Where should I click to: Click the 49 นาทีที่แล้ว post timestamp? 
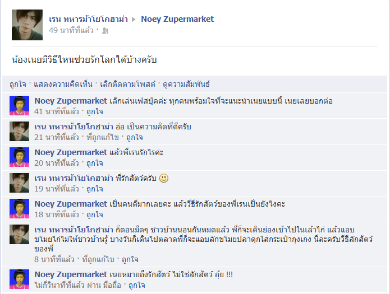pos(71,30)
